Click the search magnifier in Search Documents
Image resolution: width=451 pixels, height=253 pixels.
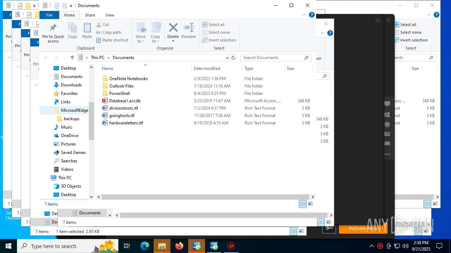306,58
